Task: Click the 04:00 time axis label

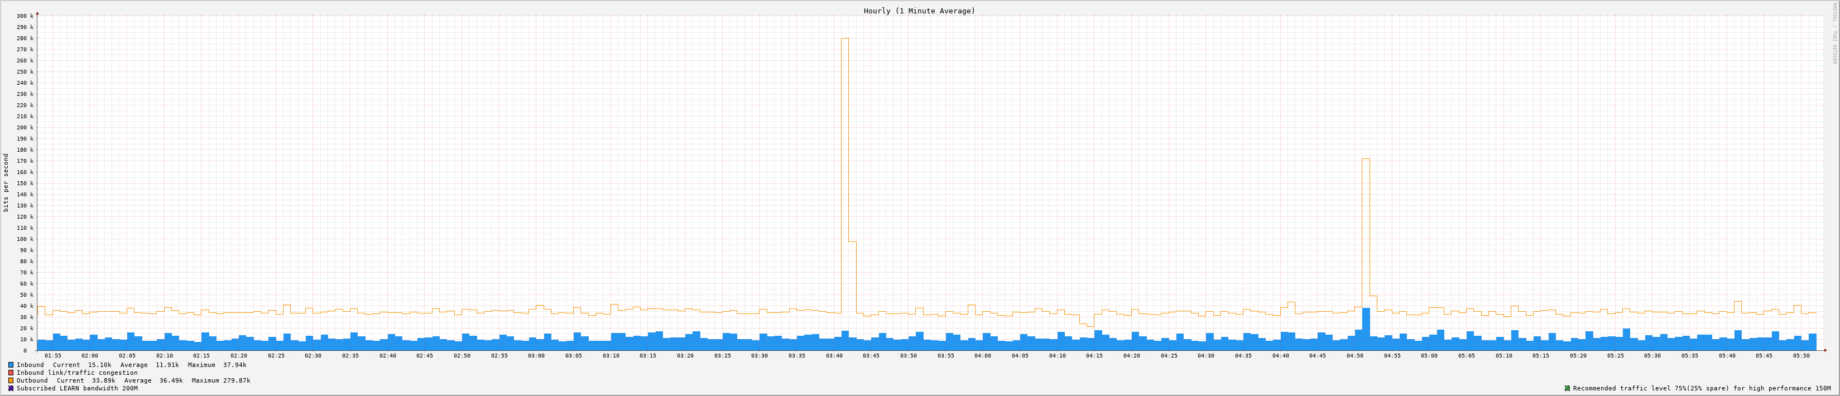Action: tap(982, 355)
